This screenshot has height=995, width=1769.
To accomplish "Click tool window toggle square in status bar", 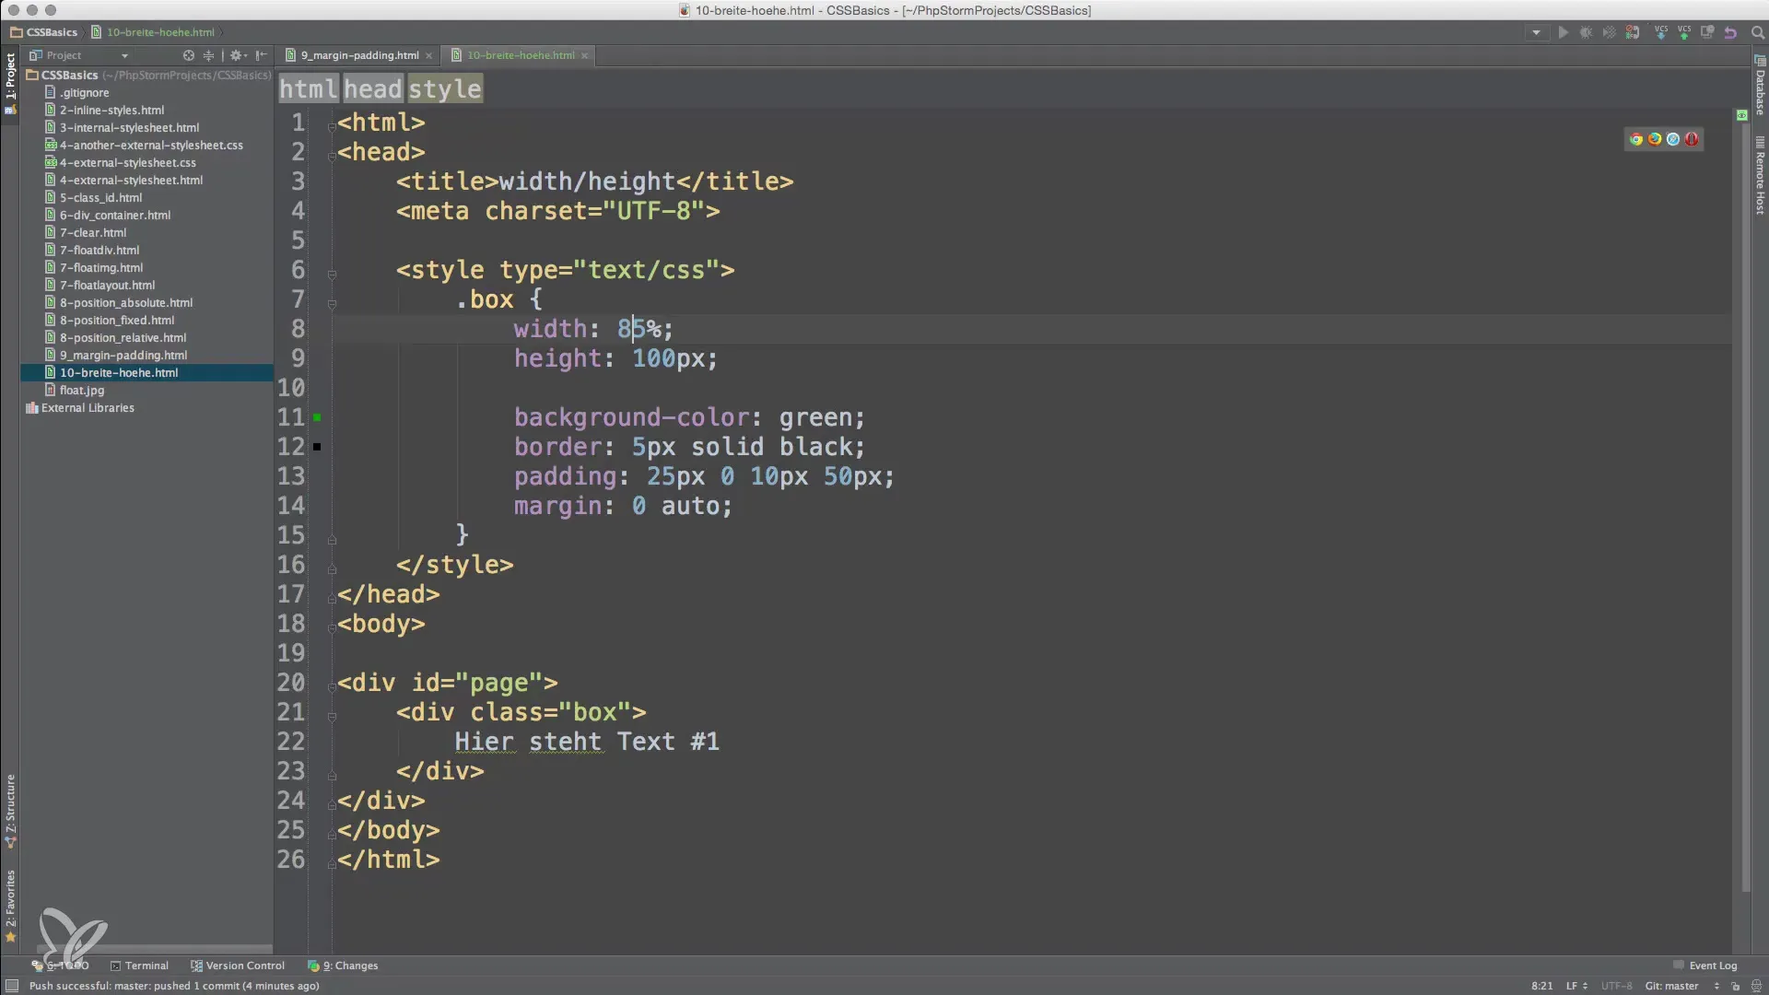I will point(11,986).
